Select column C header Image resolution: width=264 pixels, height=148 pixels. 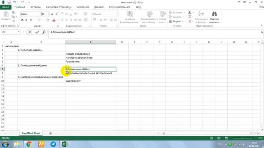(x=91, y=42)
